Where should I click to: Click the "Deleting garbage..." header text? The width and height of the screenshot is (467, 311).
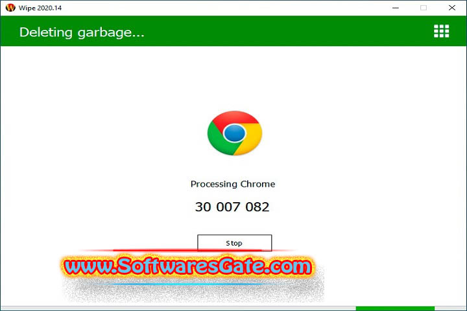(x=82, y=32)
